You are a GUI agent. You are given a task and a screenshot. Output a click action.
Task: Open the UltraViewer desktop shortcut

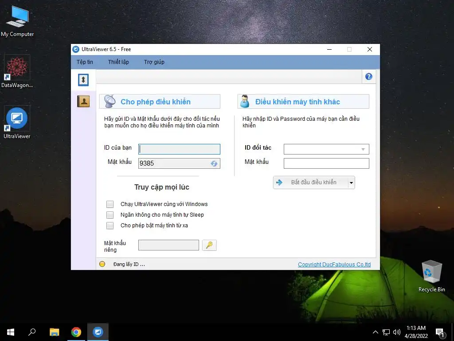point(17,123)
